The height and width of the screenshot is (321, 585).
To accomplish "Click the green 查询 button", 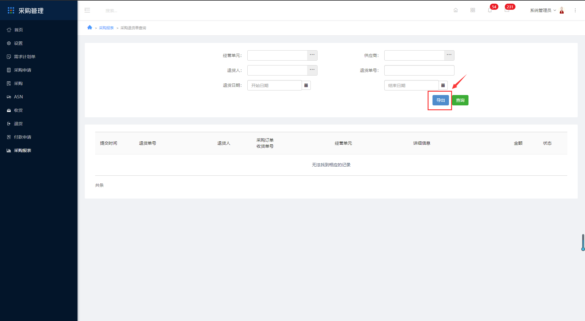I will point(460,100).
